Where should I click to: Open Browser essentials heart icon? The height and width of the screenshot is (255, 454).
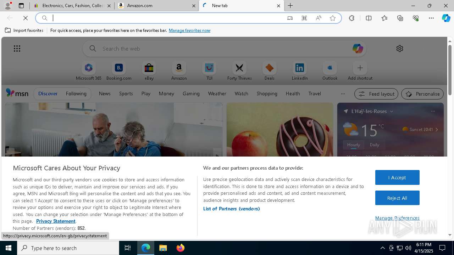pyautogui.click(x=416, y=18)
